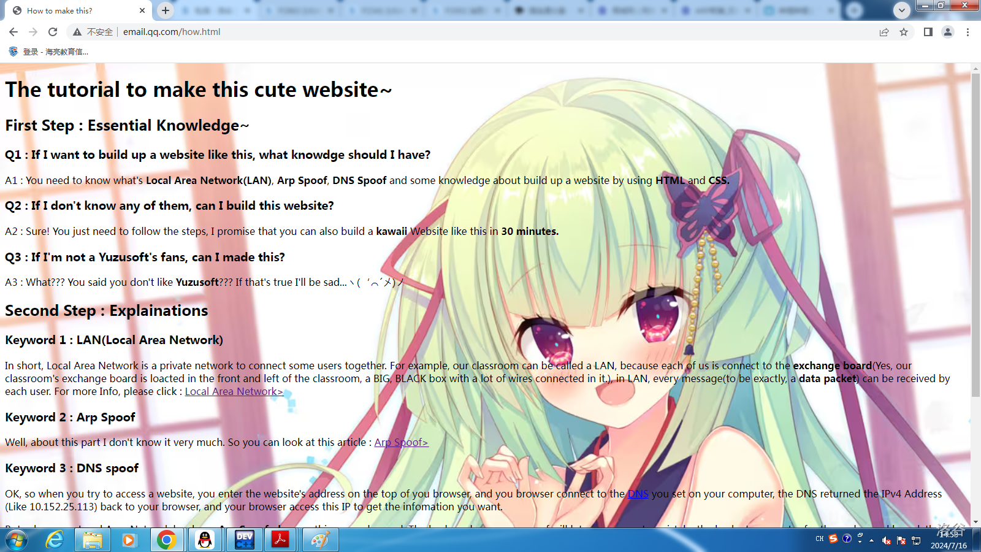981x552 pixels.
Task: Open the browser side panel
Action: (x=928, y=32)
